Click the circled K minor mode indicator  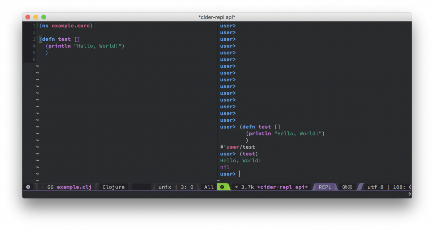(x=350, y=187)
